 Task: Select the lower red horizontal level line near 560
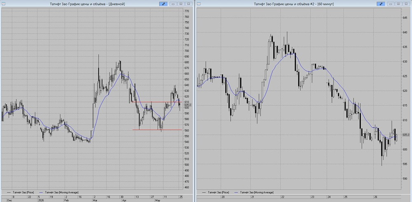pyautogui.click(x=157, y=130)
